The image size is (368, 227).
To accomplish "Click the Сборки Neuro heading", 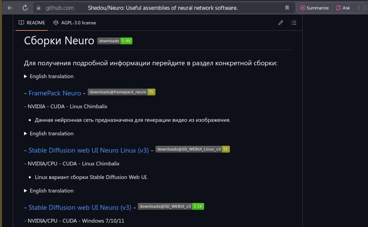I will [59, 41].
